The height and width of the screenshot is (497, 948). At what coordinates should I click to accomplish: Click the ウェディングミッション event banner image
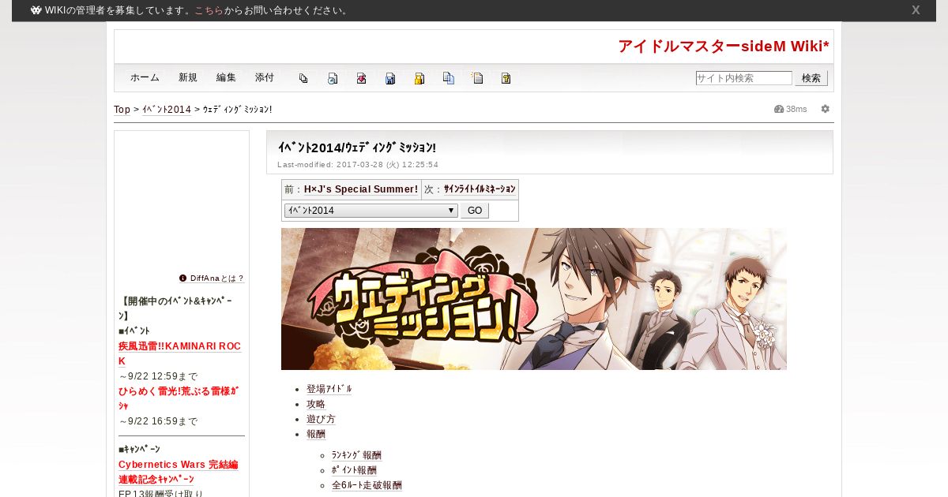(534, 299)
